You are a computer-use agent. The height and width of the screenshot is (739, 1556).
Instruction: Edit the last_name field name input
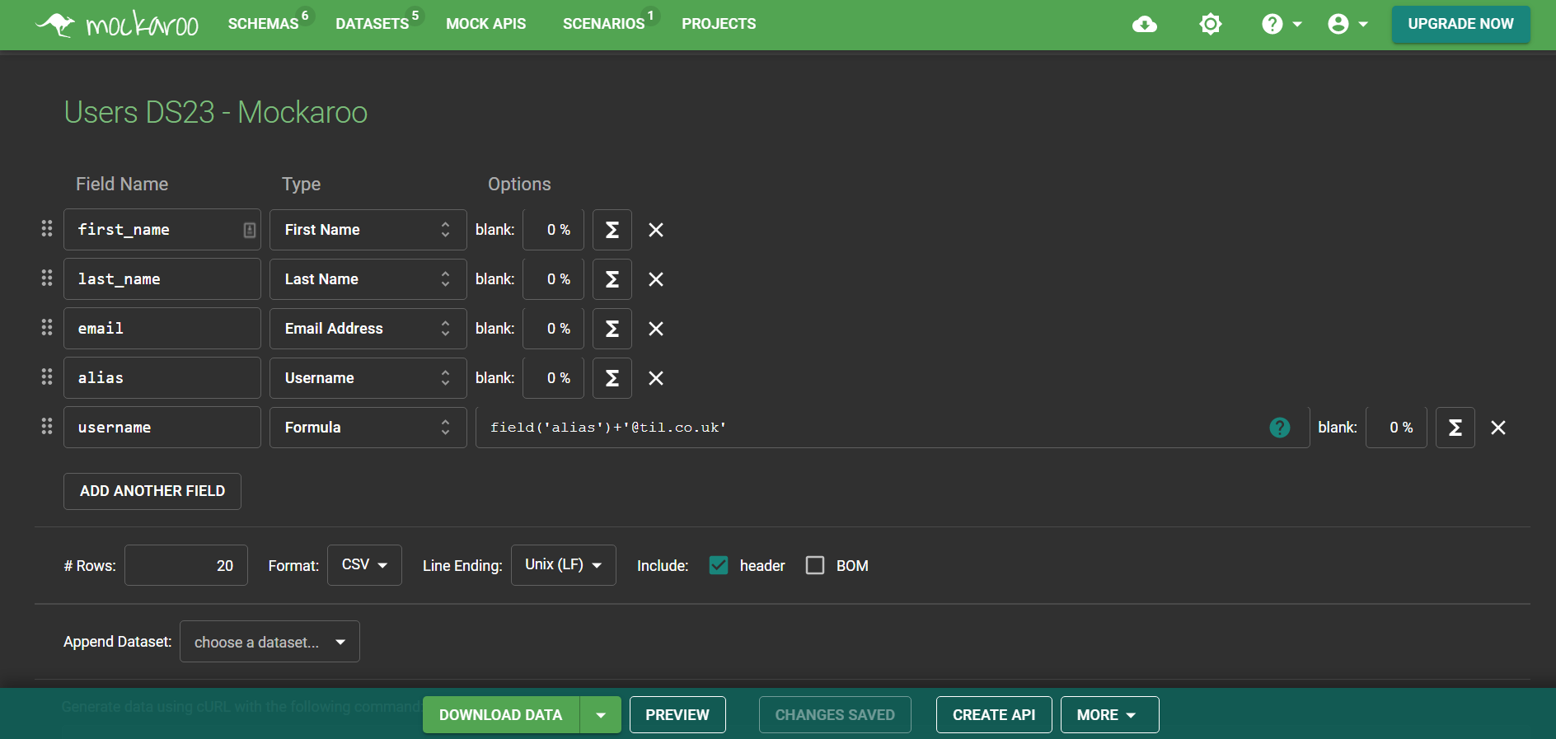point(162,279)
